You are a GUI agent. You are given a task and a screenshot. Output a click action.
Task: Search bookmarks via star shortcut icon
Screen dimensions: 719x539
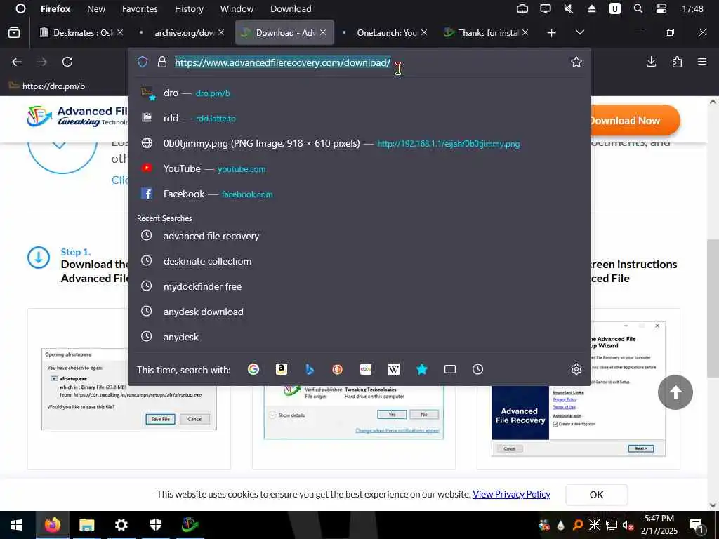click(422, 369)
